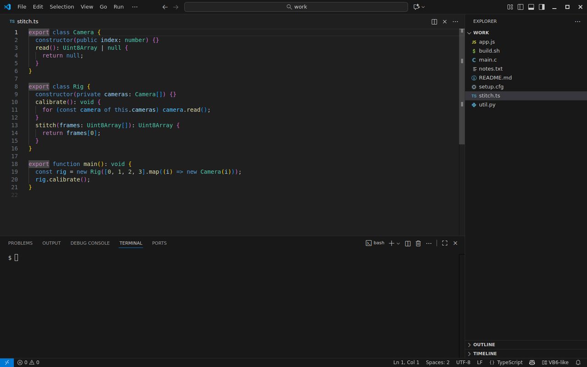Expand the TIMELINE section
The image size is (587, 367).
point(526,354)
